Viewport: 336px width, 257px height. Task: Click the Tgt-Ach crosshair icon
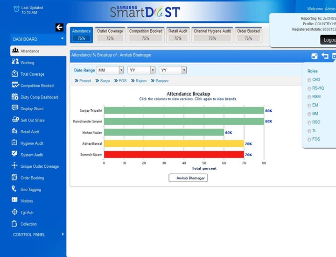14,212
